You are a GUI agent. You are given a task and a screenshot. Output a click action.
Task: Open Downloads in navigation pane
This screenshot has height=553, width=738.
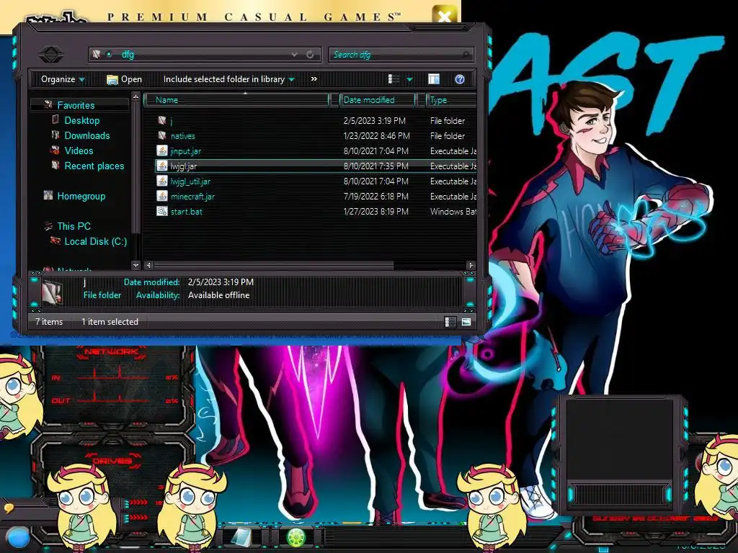click(87, 135)
